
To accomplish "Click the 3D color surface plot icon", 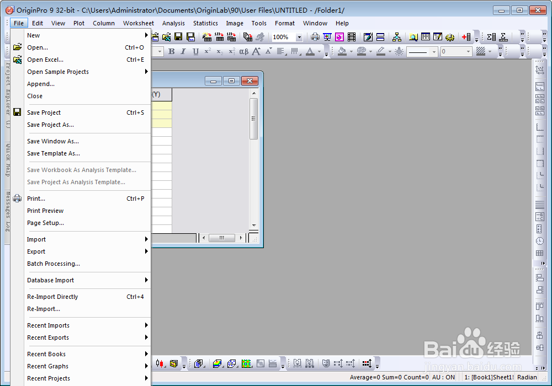I will point(217,363).
